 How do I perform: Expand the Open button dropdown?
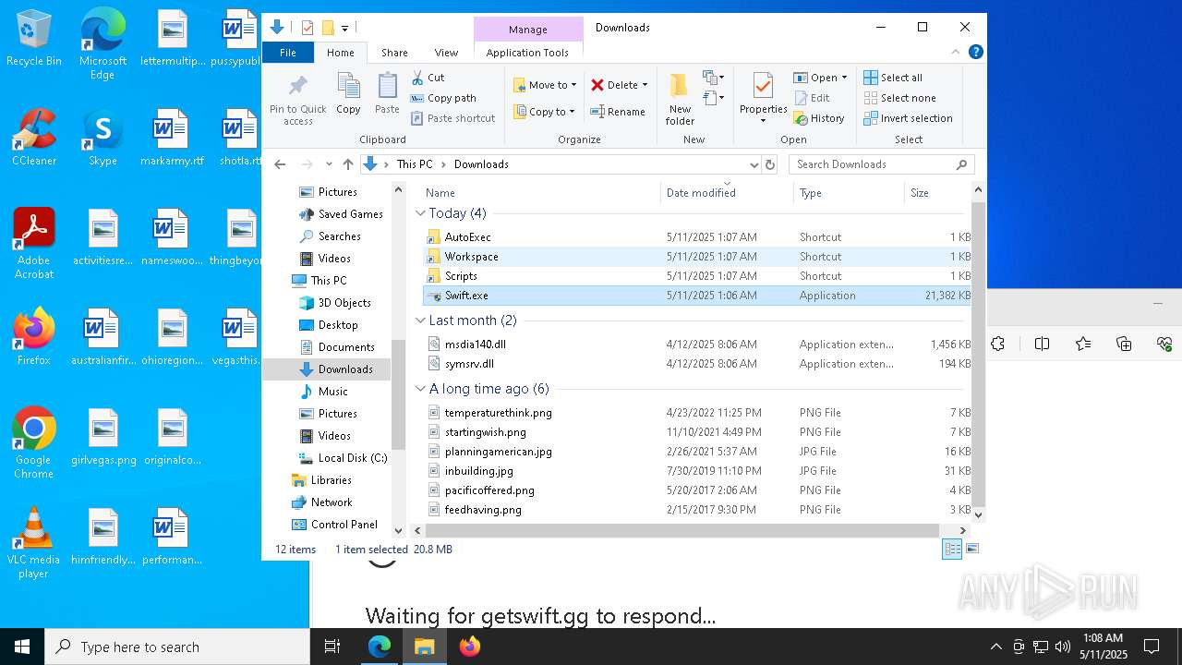pos(844,78)
